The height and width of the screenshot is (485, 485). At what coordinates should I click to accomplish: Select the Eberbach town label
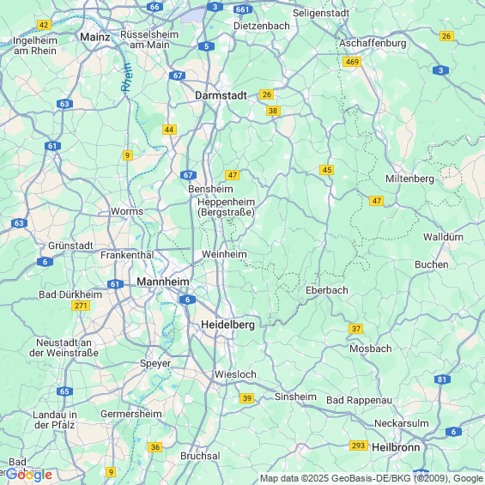tap(327, 290)
